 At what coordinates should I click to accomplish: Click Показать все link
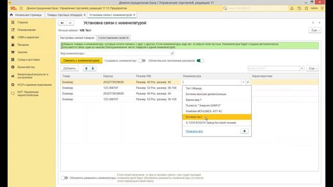pos(194,131)
